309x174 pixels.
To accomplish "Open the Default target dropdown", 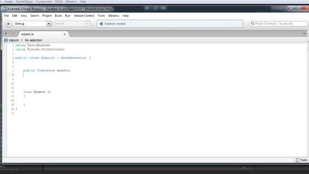I will pos(72,24).
